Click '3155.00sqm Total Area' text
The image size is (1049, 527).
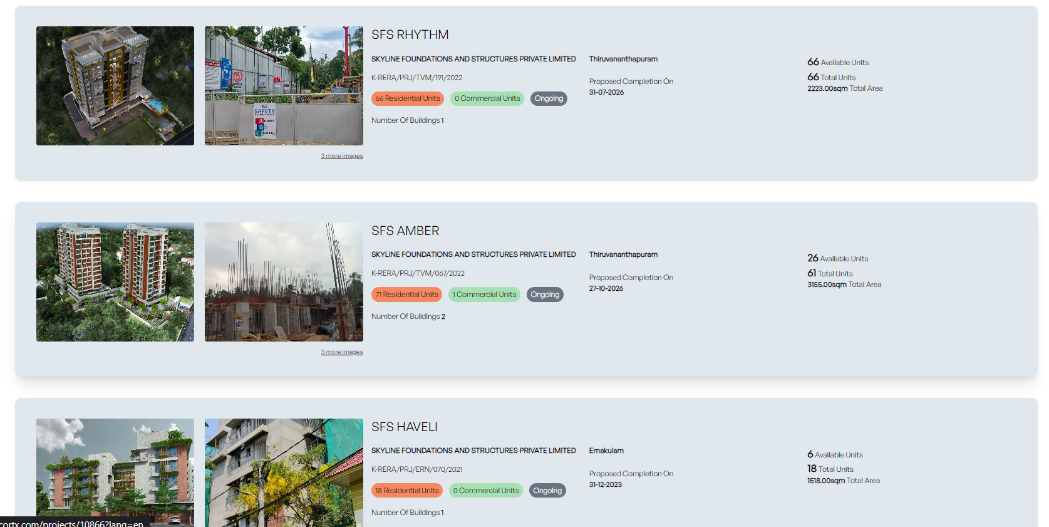844,285
